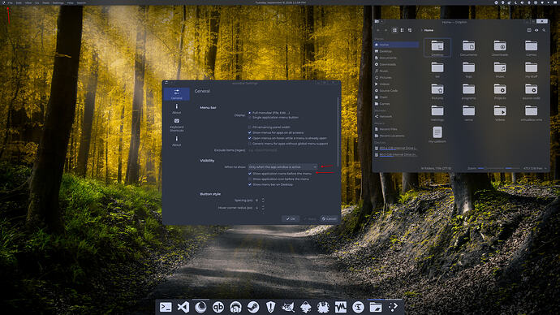Open the Edit menu in top bar
Viewport: 560px width, 315px height.
[x=19, y=2]
